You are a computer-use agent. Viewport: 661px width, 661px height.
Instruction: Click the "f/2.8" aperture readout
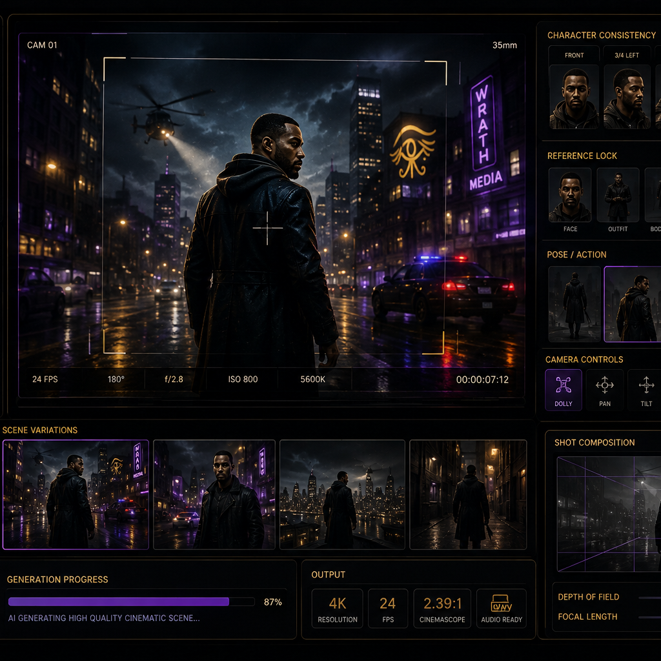coord(174,379)
